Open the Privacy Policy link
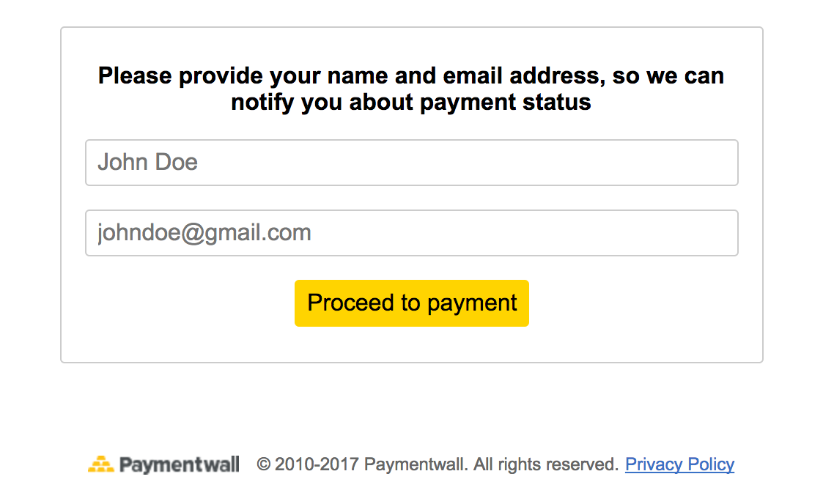The width and height of the screenshot is (834, 504). [680, 464]
